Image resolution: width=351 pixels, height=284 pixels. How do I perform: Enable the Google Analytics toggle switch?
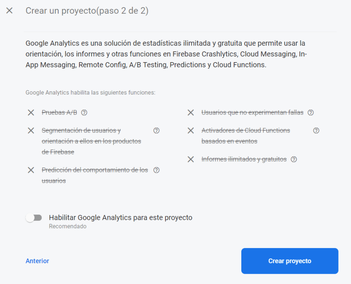[x=34, y=218]
